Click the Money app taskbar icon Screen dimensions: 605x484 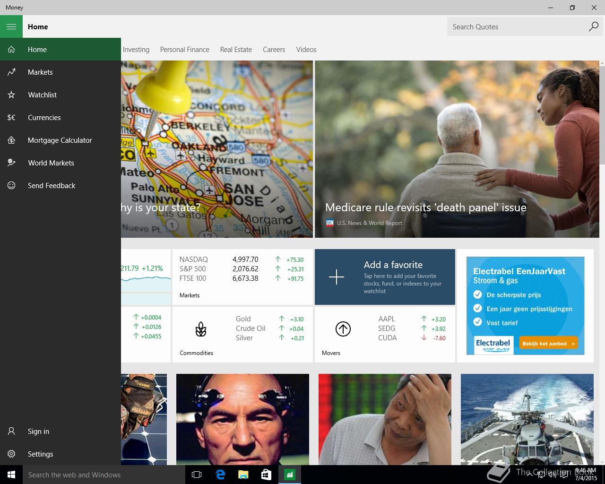coord(289,475)
